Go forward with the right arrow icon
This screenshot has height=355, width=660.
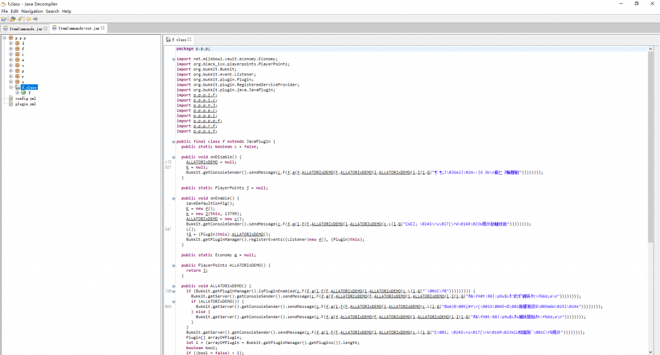(x=35, y=19)
